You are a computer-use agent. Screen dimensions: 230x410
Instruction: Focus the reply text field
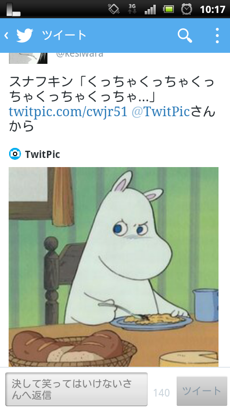(76, 389)
